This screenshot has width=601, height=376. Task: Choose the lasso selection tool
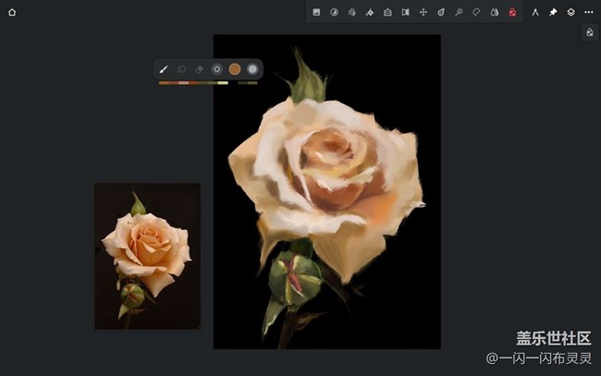click(x=476, y=12)
